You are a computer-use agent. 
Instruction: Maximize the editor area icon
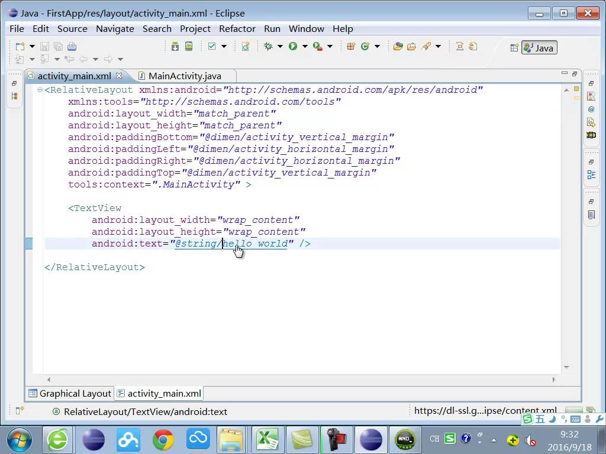tap(575, 74)
